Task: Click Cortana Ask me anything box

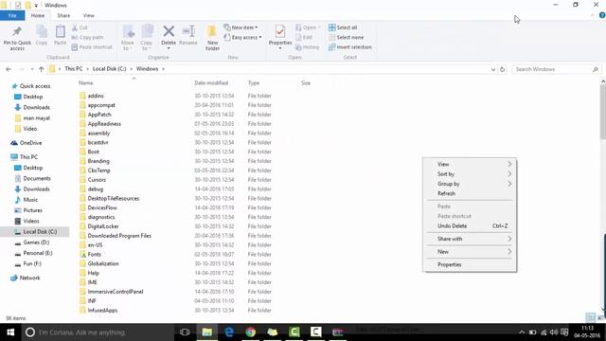Action: (x=98, y=332)
